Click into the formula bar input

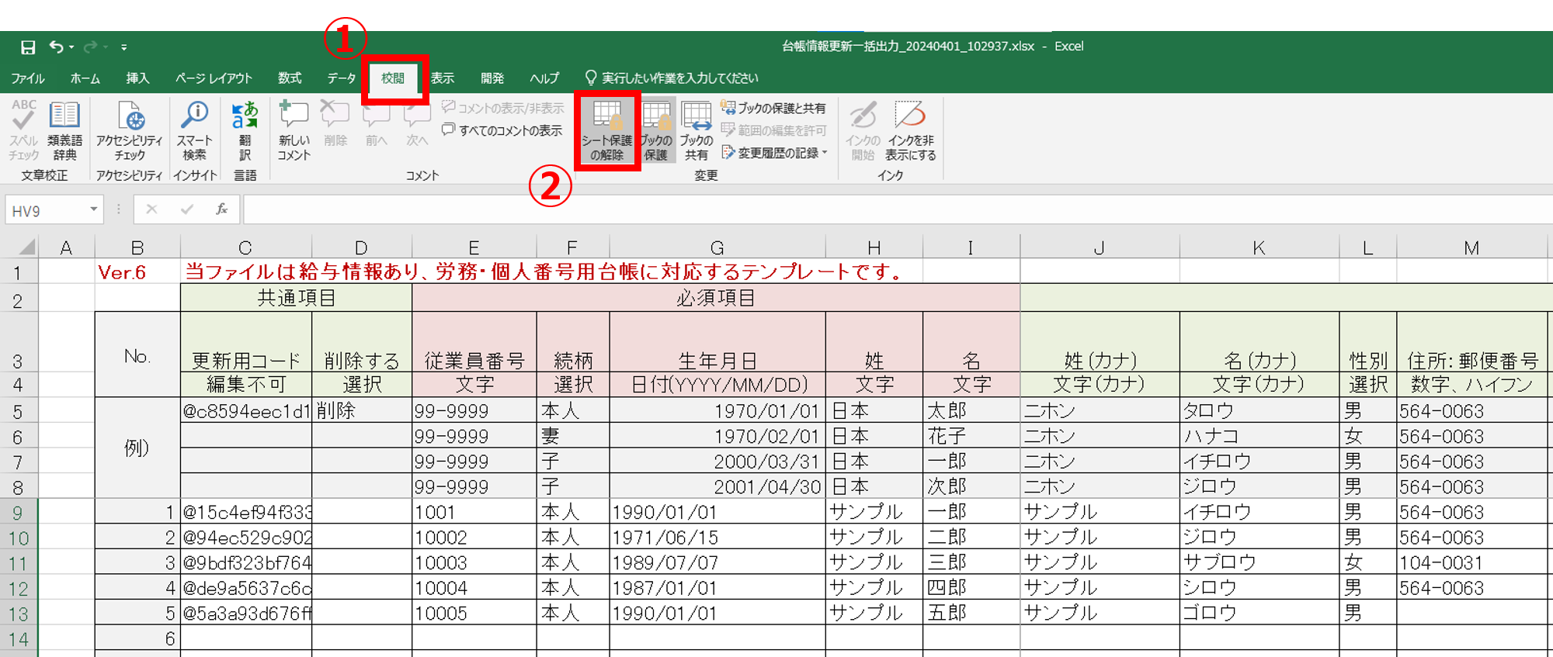tap(898, 209)
